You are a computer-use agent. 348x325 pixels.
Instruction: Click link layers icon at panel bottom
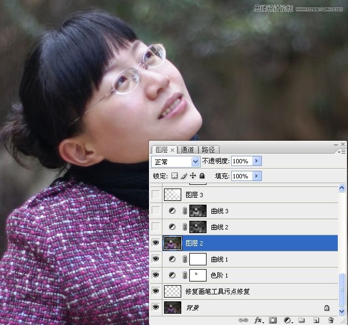pyautogui.click(x=243, y=320)
